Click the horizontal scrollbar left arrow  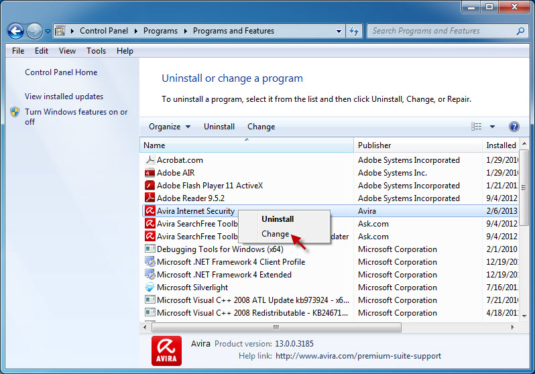[145, 327]
